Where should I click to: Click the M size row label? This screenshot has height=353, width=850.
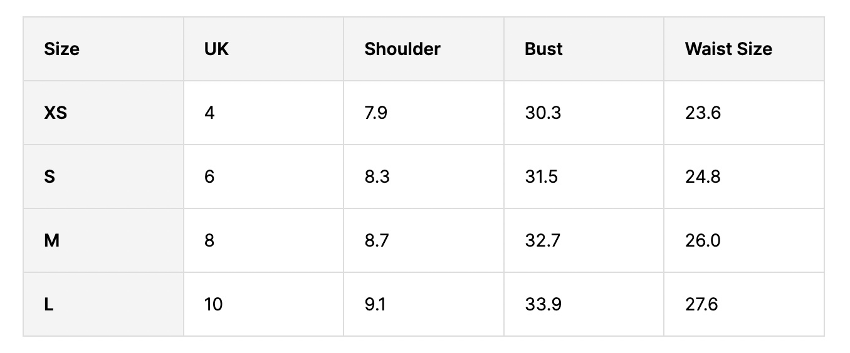[x=51, y=241]
